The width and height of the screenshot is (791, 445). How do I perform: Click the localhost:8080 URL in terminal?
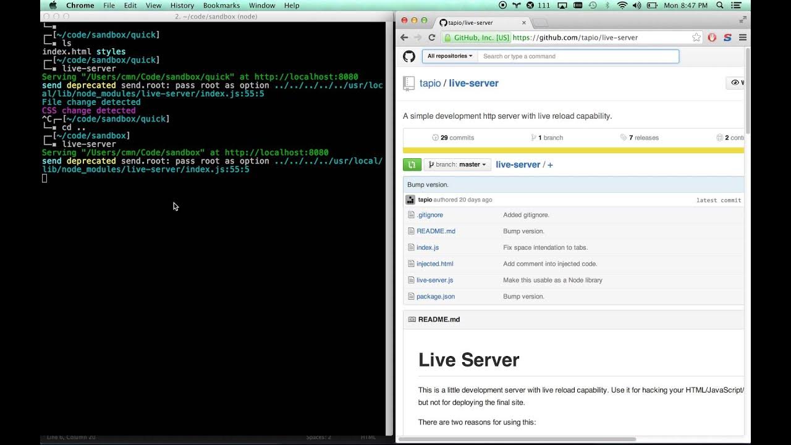276,152
